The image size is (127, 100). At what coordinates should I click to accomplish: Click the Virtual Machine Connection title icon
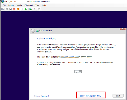3,1
